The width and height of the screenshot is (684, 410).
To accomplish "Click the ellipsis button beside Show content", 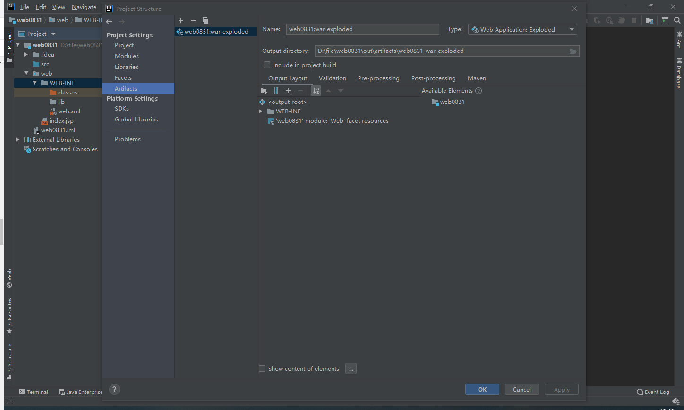I will pyautogui.click(x=351, y=369).
